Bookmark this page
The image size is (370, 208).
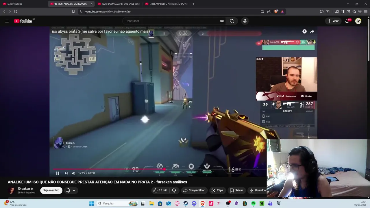pyautogui.click(x=73, y=12)
